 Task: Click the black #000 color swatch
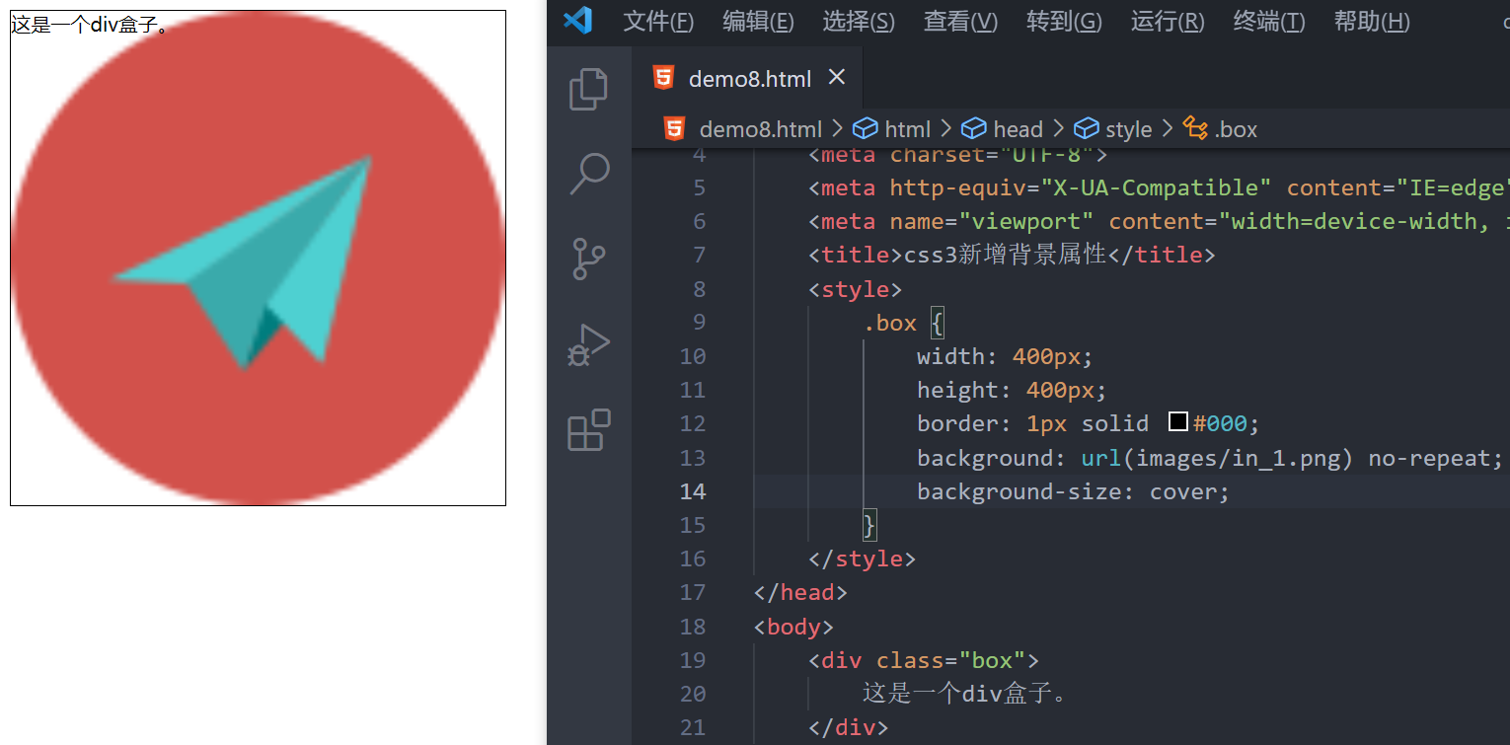[x=1177, y=422]
